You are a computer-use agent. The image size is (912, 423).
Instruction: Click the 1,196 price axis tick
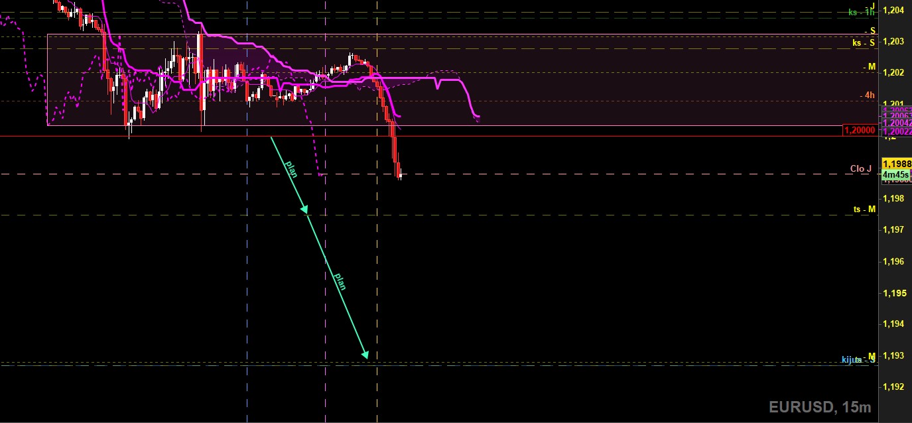tap(895, 261)
